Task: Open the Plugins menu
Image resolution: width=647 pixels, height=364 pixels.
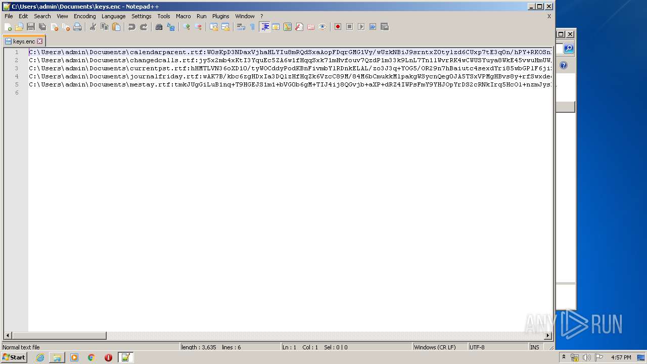Action: point(220,16)
